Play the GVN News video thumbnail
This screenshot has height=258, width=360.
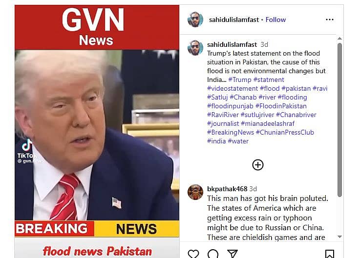(97, 131)
